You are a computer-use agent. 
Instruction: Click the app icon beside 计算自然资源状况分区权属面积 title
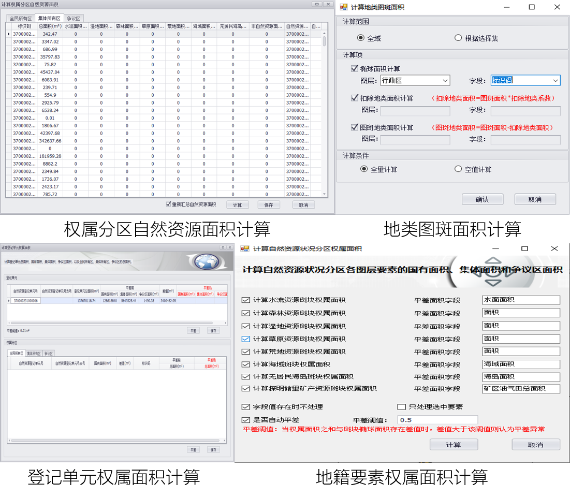pyautogui.click(x=245, y=248)
